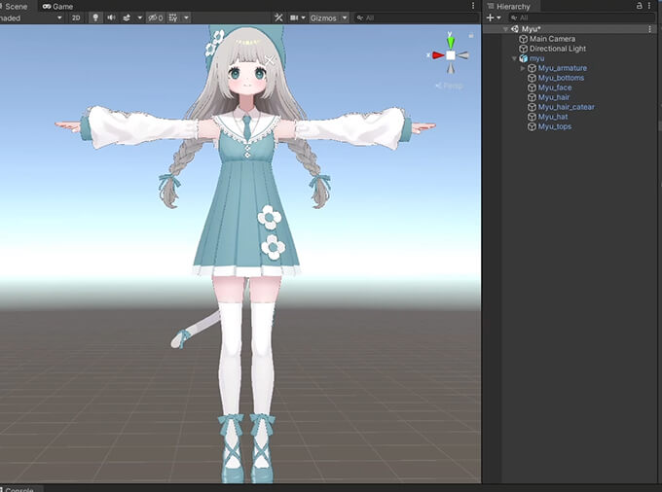
Task: Click the Hierarchy panel lock icon
Action: (639, 6)
